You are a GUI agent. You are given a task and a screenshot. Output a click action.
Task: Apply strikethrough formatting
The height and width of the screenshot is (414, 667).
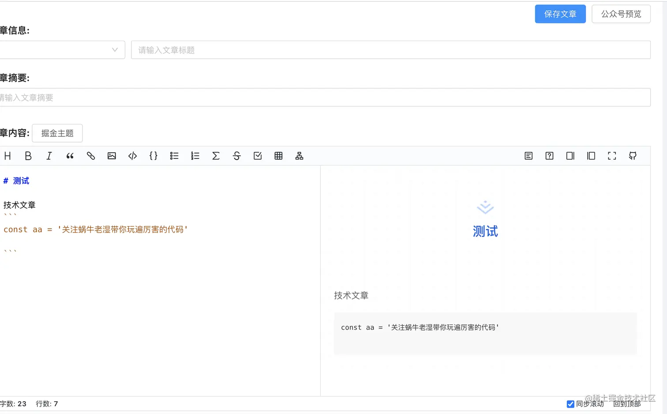coord(237,156)
